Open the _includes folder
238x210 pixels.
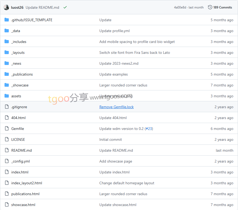tap(19, 42)
